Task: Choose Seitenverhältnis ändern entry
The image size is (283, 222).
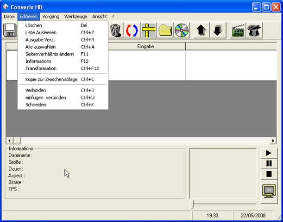Action: click(x=63, y=54)
